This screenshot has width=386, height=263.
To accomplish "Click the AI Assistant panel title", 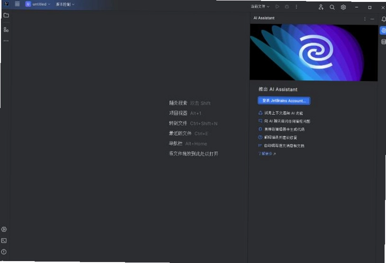I will pos(264,18).
